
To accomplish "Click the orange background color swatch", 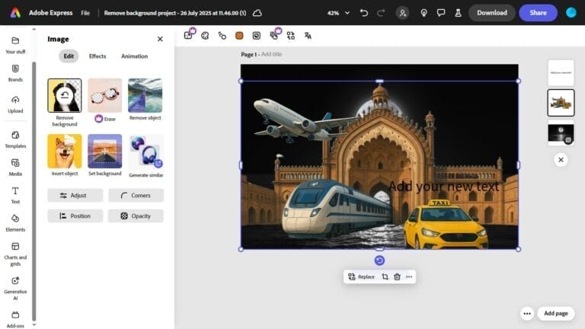I will [x=239, y=35].
